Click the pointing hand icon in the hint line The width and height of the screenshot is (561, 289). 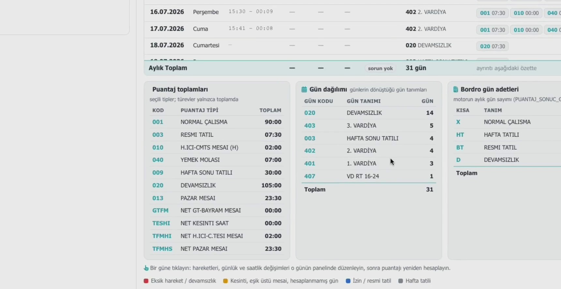[146, 268]
